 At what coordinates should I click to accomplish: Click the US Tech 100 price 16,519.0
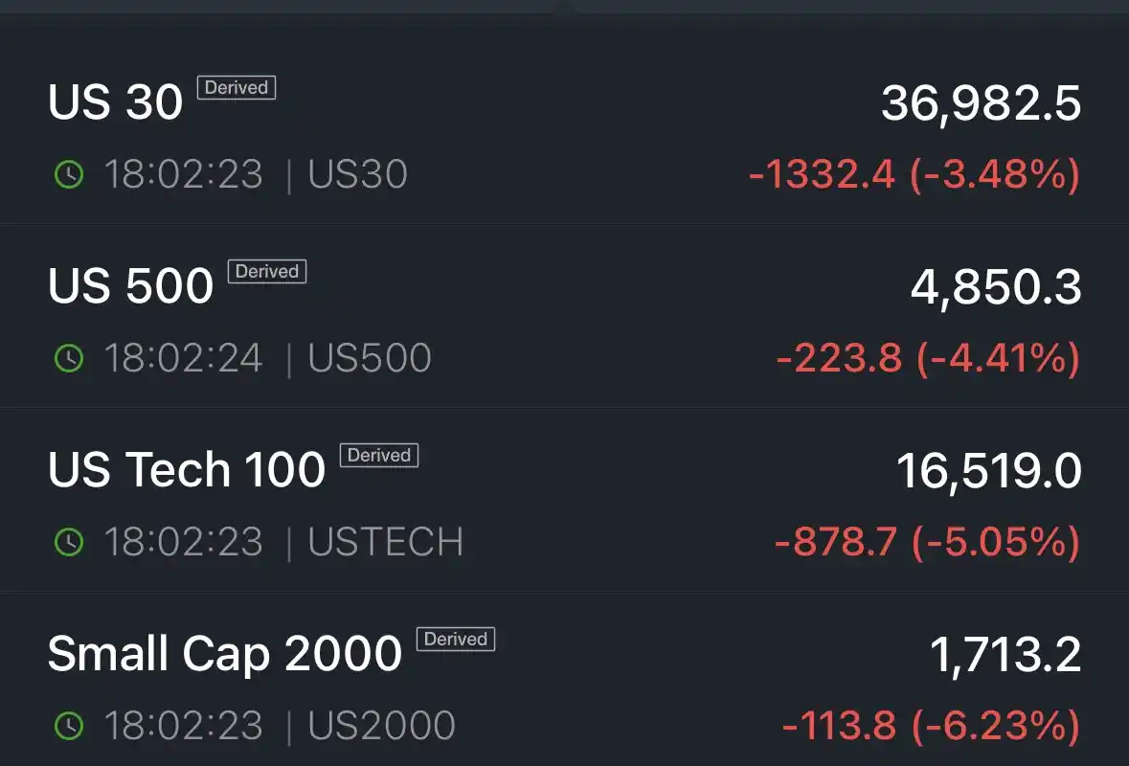pyautogui.click(x=988, y=471)
